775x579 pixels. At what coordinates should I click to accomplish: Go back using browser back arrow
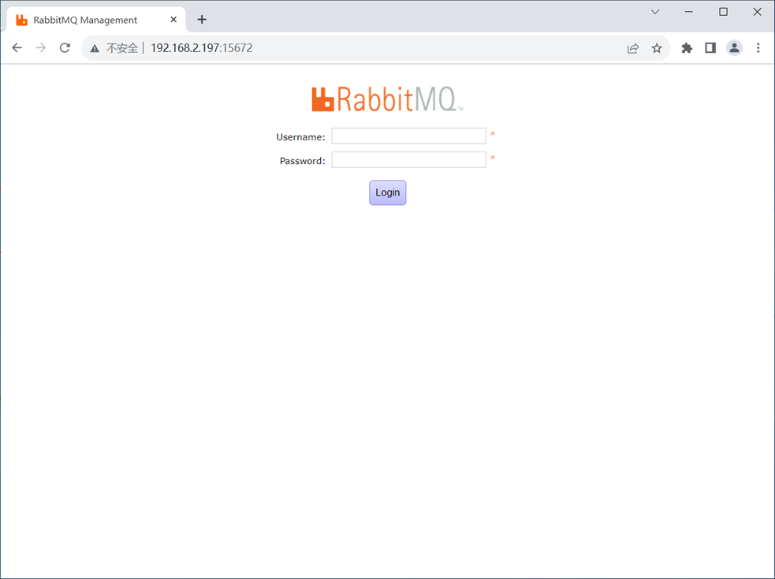tap(17, 48)
